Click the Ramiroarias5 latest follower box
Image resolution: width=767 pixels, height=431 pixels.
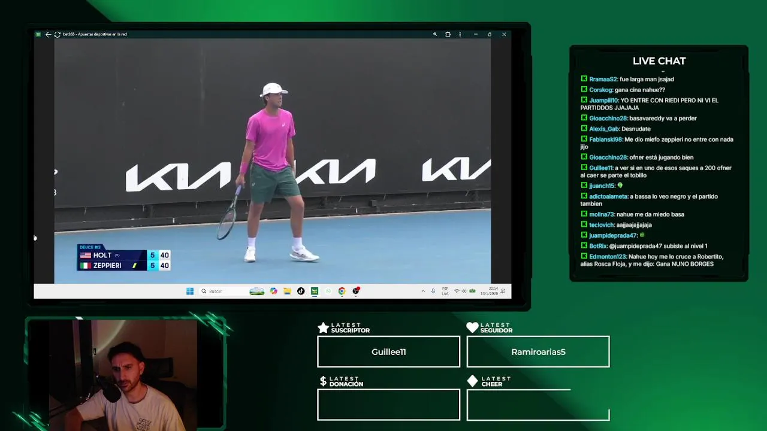pos(538,351)
